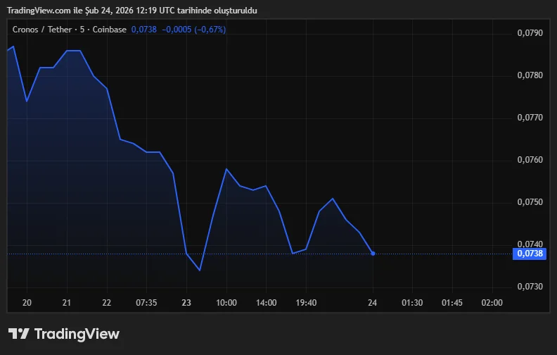This screenshot has height=355, width=557.
Task: Click the 01:45 time axis label
Action: [452, 303]
